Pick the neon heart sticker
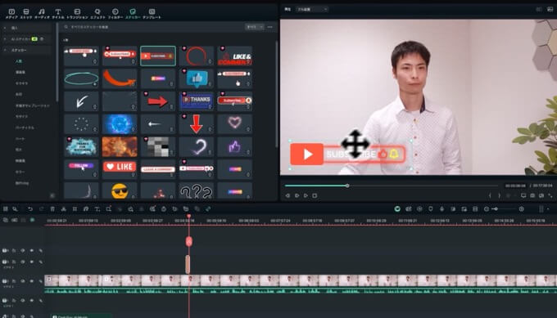 pyautogui.click(x=235, y=124)
